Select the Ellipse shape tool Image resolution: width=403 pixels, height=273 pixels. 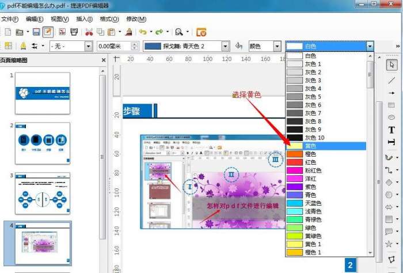point(391,117)
